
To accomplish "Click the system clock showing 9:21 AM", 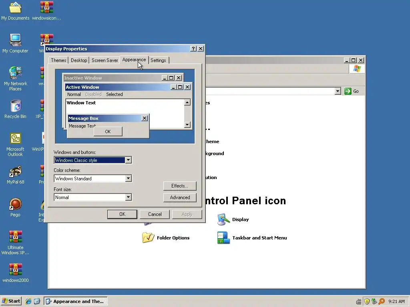I will tap(396, 301).
